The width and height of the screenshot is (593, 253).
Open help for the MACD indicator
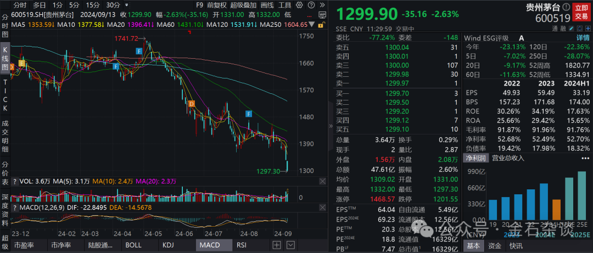point(15,207)
